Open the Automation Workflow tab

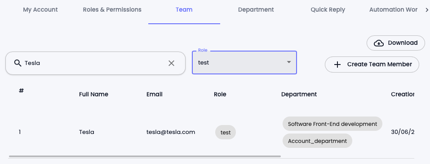pyautogui.click(x=393, y=9)
